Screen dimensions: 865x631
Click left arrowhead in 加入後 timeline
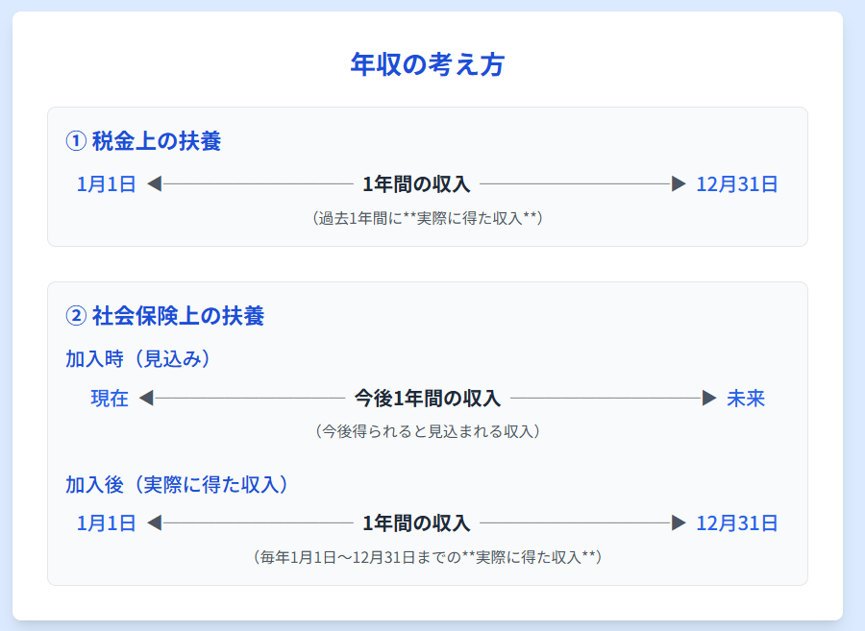154,523
